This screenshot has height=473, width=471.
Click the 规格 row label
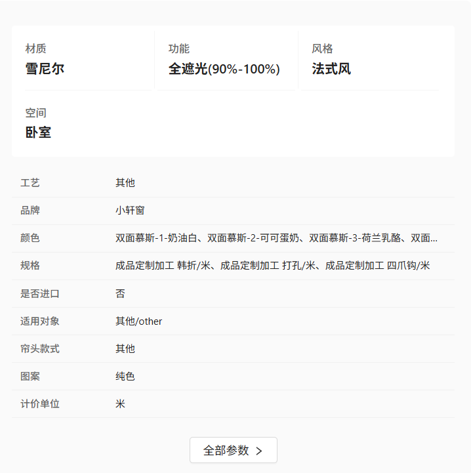pos(30,266)
